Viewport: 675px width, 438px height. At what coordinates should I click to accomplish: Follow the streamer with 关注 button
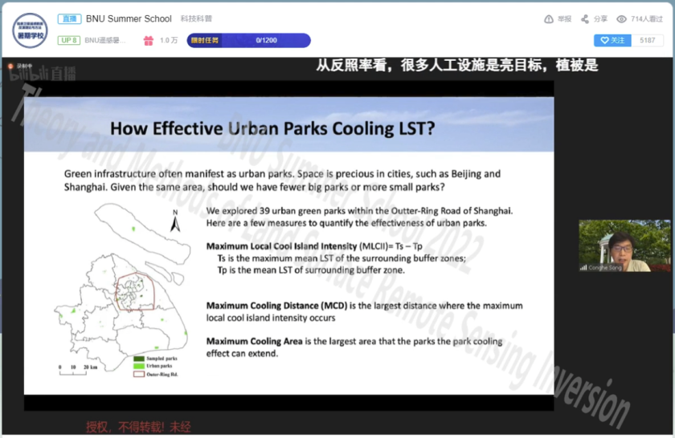point(612,40)
